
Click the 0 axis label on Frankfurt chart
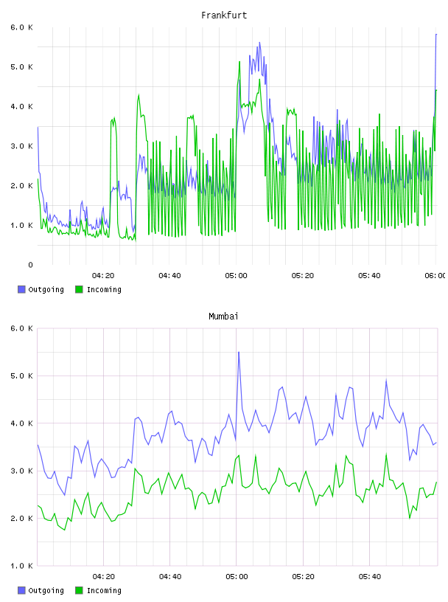click(x=31, y=265)
